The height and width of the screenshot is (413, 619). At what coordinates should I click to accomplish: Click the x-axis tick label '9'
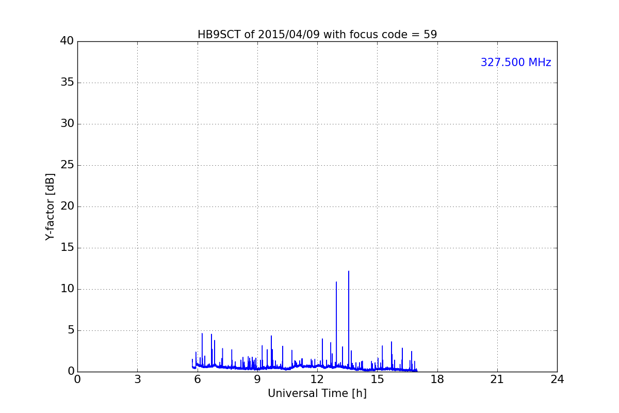[257, 379]
